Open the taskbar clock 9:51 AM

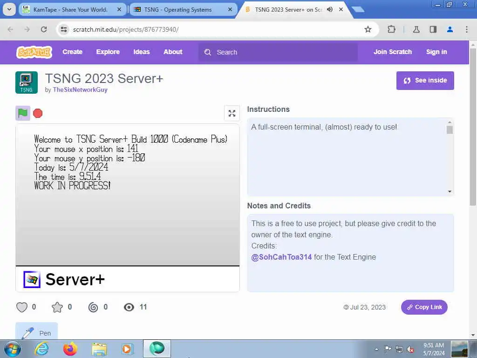pyautogui.click(x=434, y=349)
